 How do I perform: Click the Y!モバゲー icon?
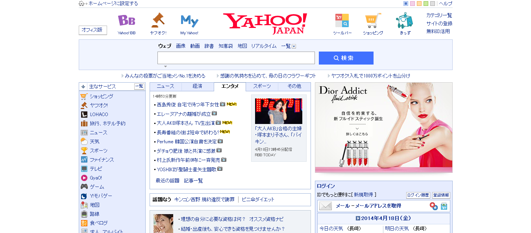pyautogui.click(x=84, y=196)
